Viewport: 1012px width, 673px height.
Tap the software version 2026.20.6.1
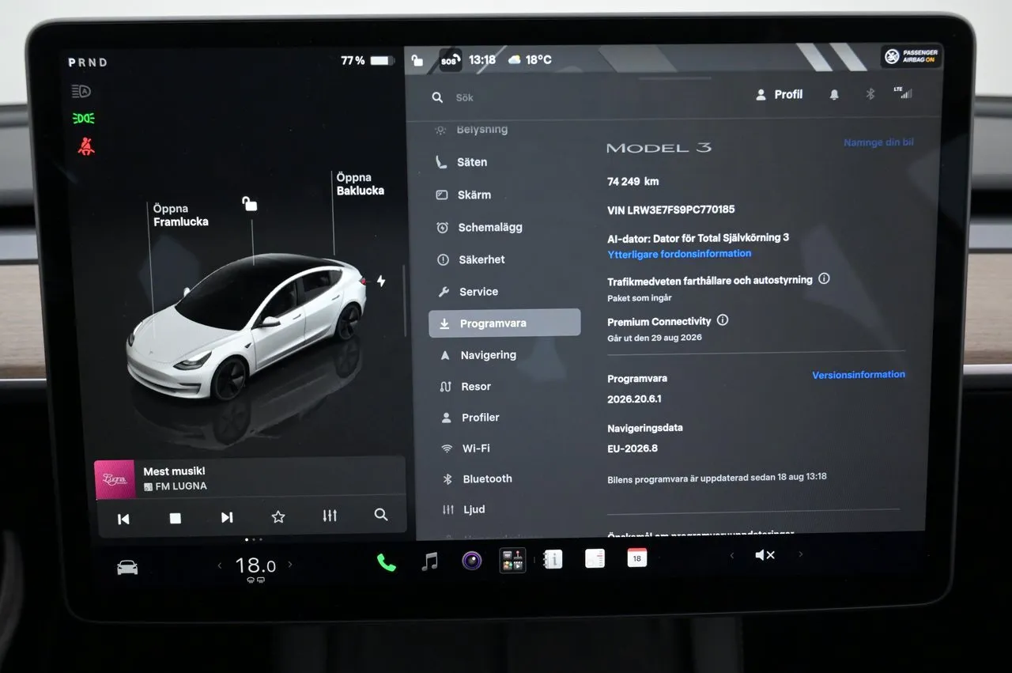coord(634,399)
